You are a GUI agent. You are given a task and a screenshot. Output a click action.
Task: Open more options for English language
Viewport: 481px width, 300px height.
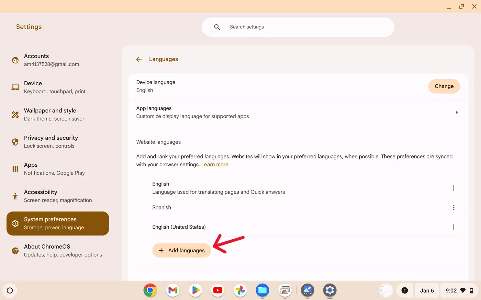454,188
